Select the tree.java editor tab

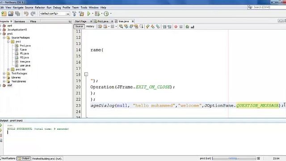pyautogui.click(x=123, y=21)
